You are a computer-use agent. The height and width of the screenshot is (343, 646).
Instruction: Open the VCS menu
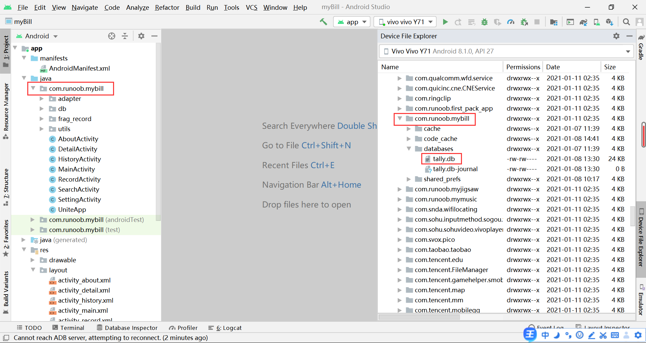251,7
